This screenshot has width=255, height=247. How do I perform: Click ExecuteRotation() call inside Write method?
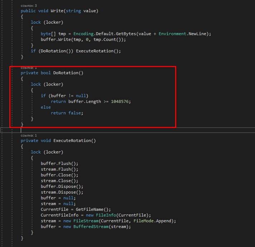[x=97, y=51]
